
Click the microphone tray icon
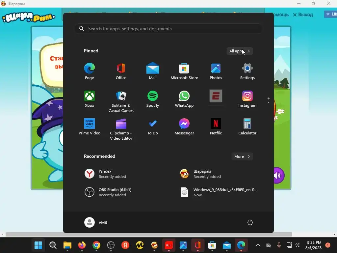[279, 245]
